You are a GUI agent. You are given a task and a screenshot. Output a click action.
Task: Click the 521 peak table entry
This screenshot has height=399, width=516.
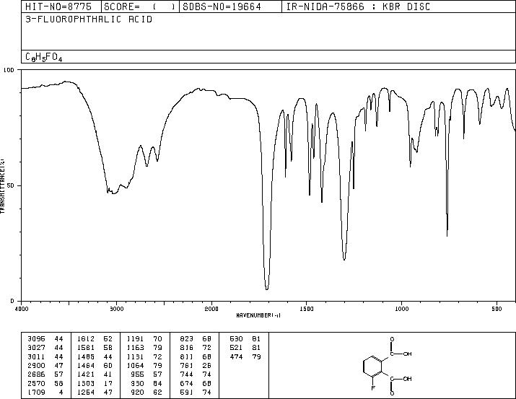(245, 348)
